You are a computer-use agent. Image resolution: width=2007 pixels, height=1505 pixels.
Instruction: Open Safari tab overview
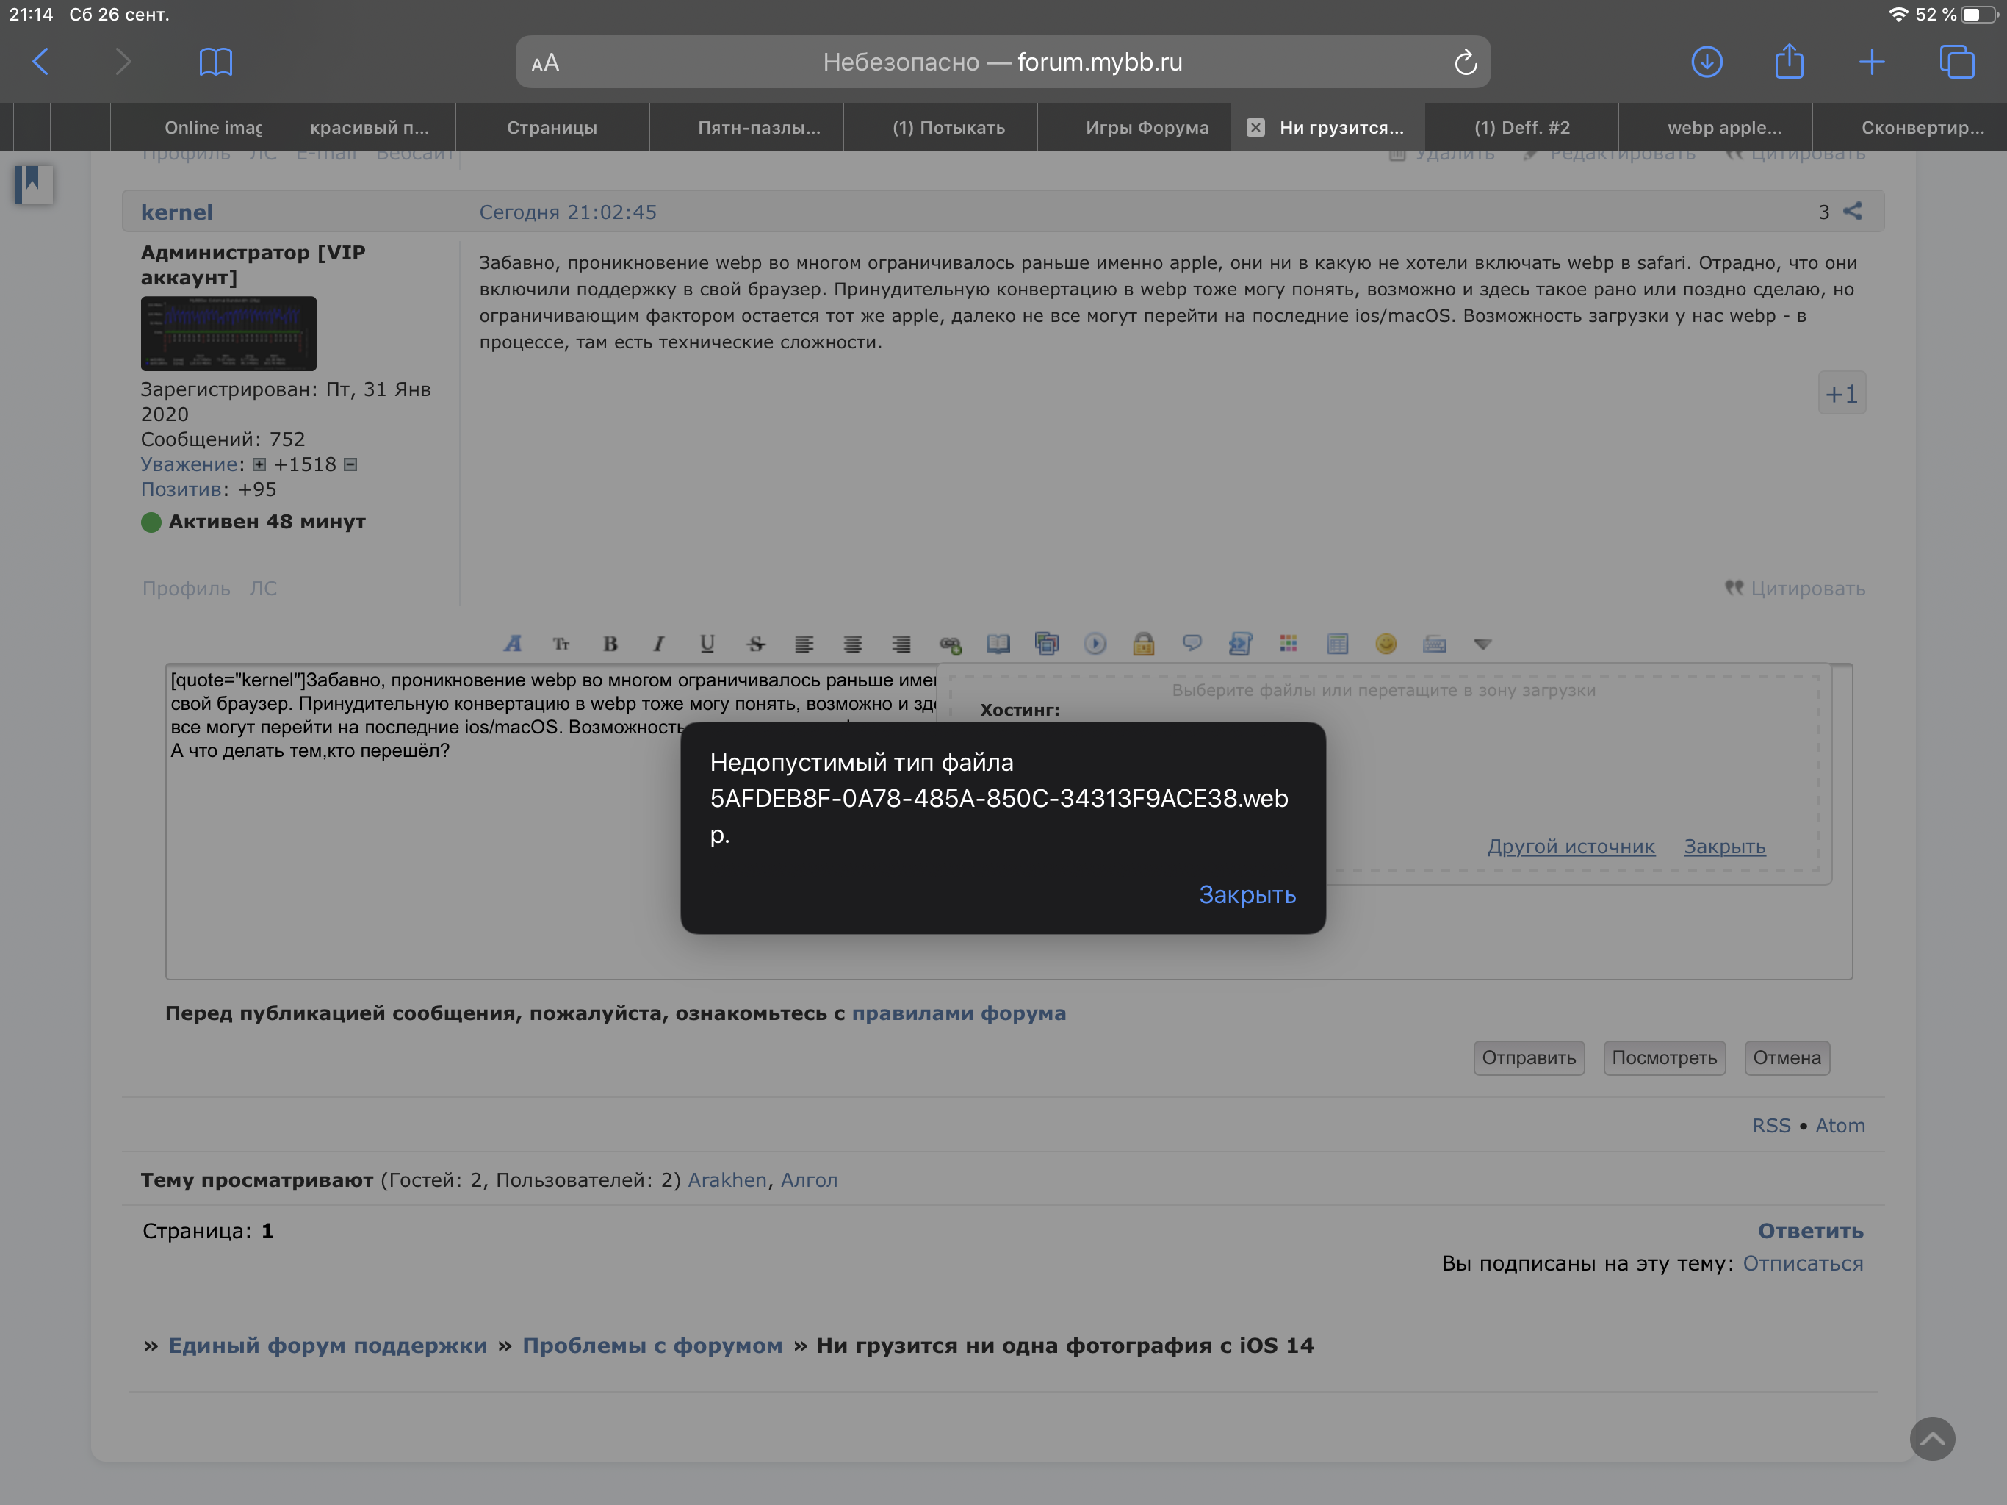pos(1956,62)
